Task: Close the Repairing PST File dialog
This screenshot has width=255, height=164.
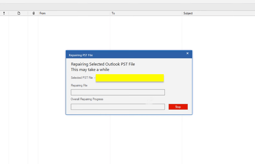Action: click(187, 53)
